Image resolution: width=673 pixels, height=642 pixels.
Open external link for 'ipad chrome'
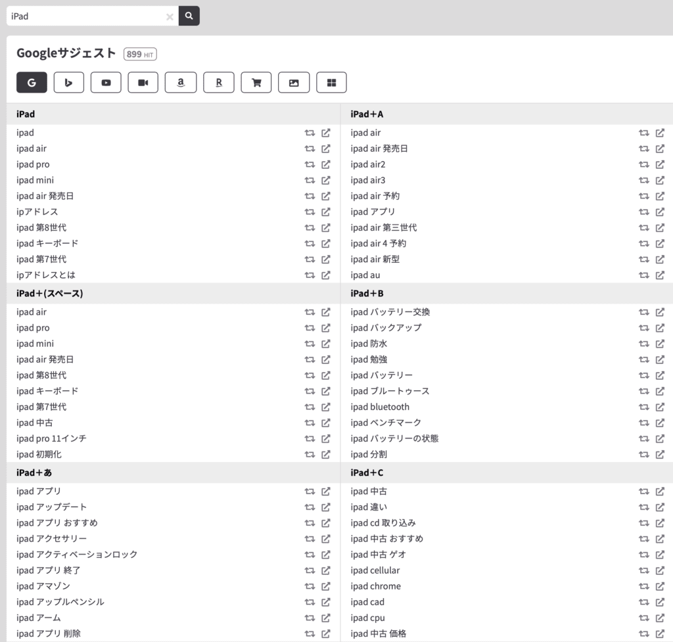pyautogui.click(x=660, y=586)
